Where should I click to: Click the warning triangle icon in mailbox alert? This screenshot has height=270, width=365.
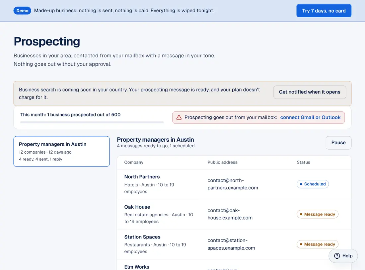[x=179, y=117]
